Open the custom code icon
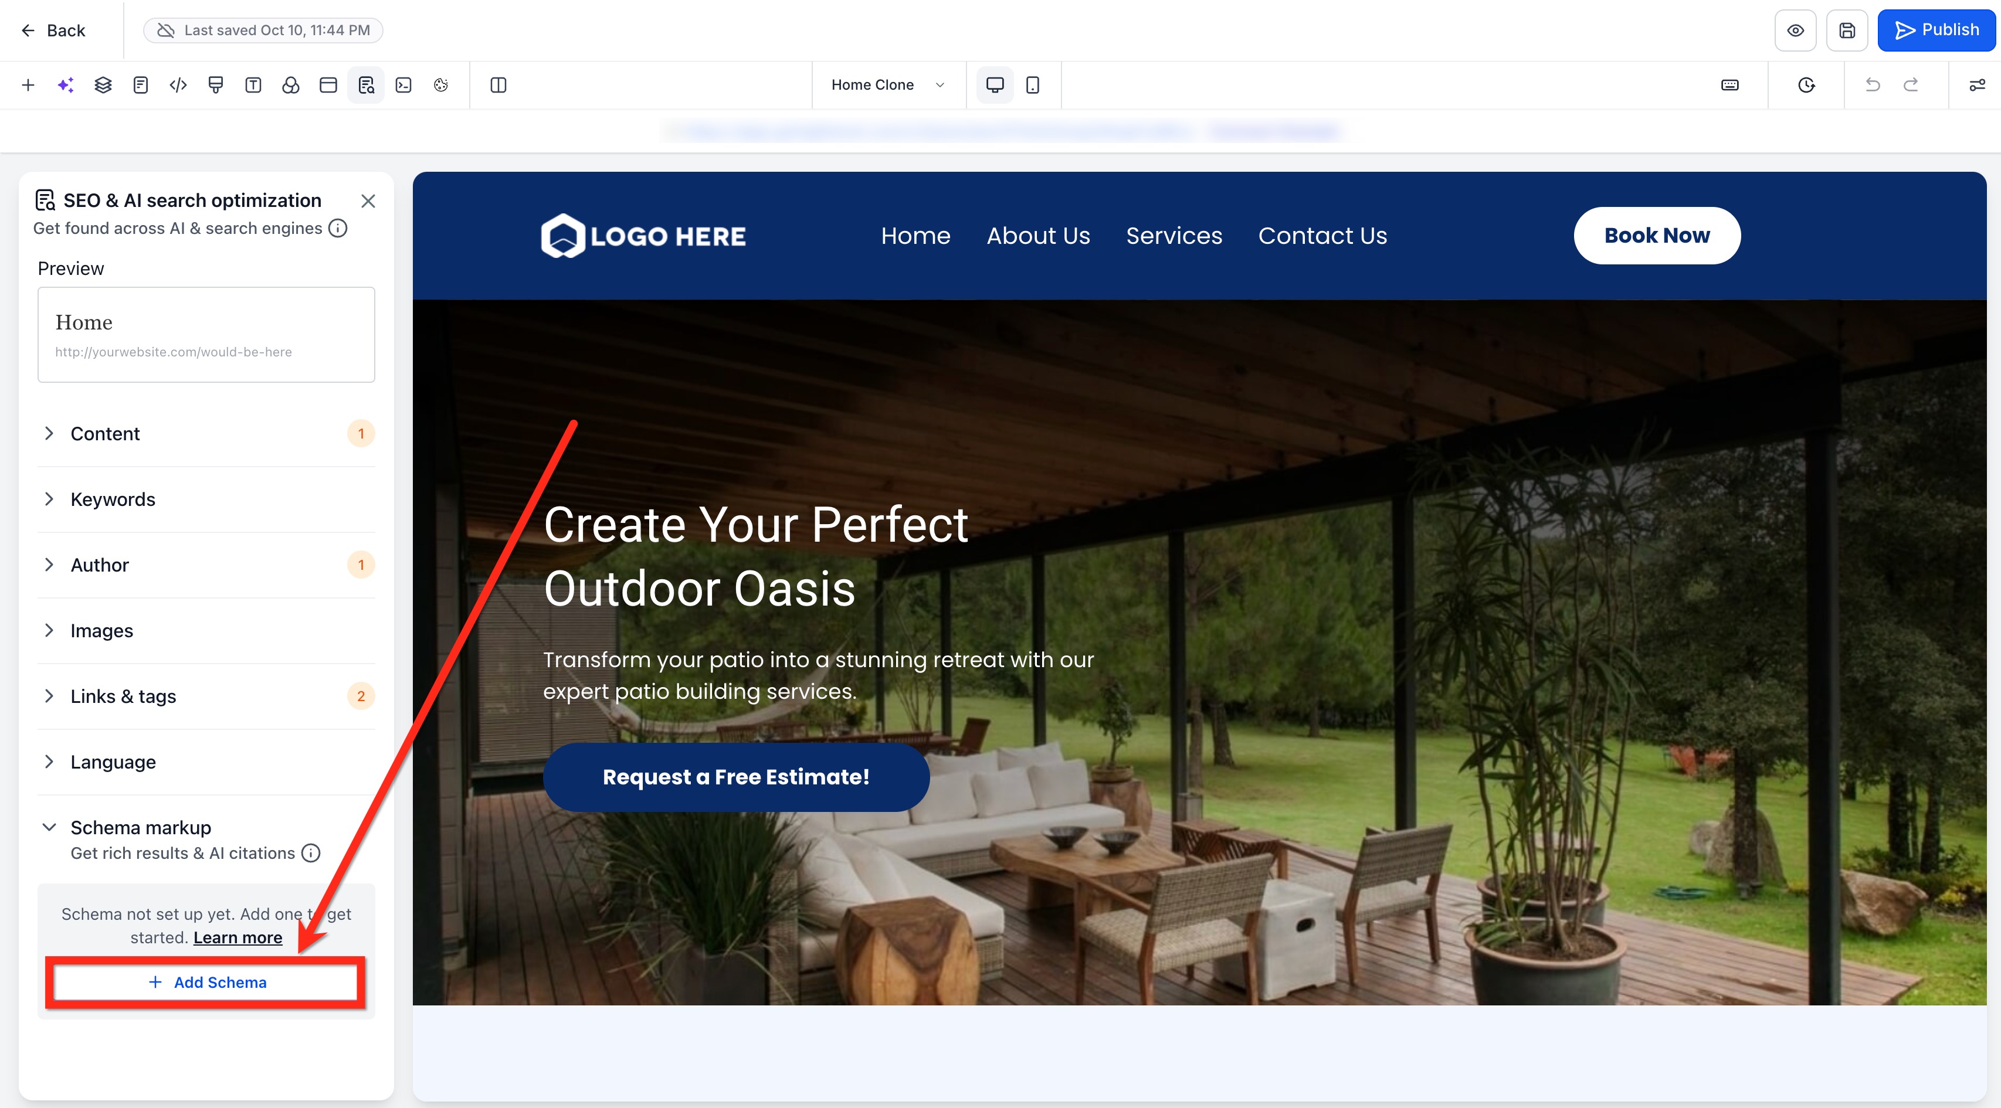This screenshot has width=2001, height=1108. pyautogui.click(x=178, y=84)
